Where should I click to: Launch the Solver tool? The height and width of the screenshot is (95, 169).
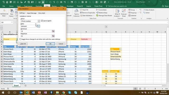[147, 13]
